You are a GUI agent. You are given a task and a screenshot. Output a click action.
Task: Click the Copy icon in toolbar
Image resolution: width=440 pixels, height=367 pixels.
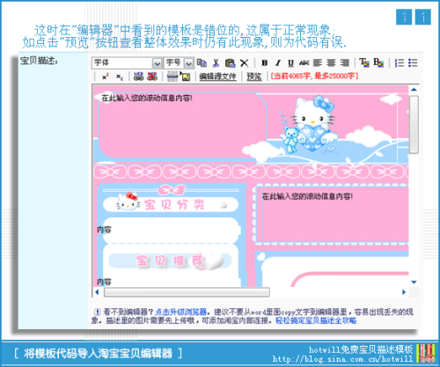click(202, 62)
